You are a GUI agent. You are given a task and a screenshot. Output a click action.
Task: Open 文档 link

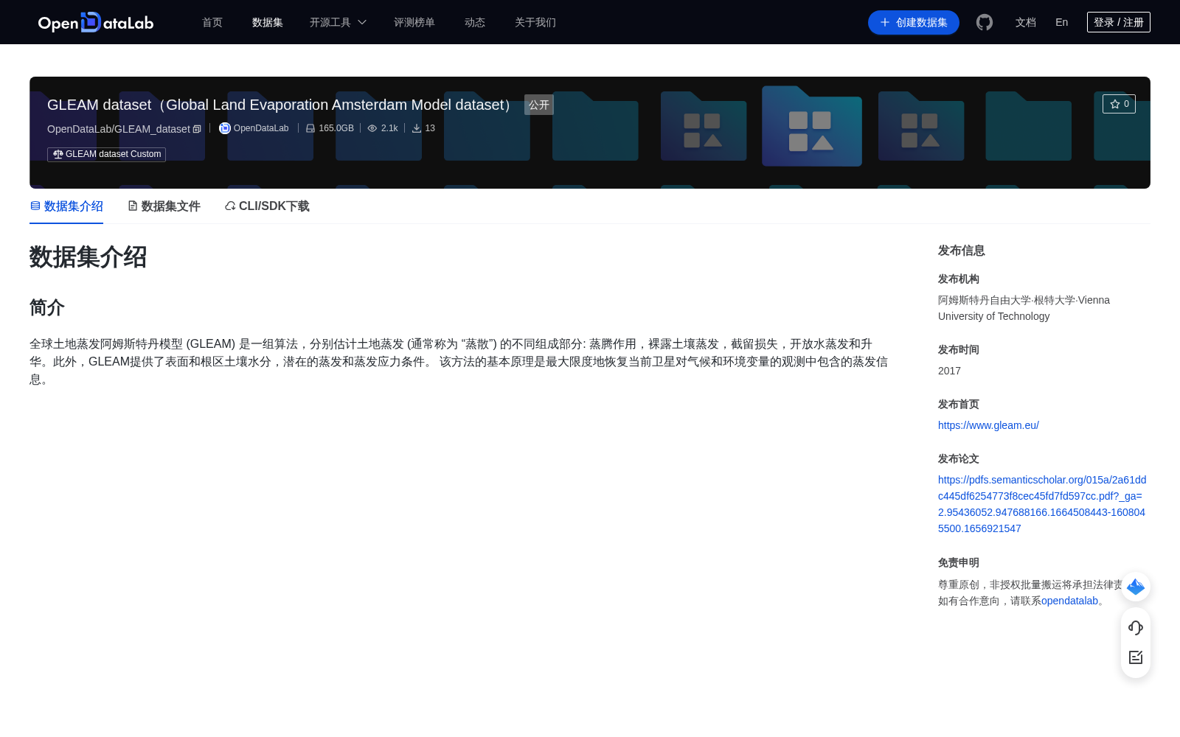[1026, 22]
